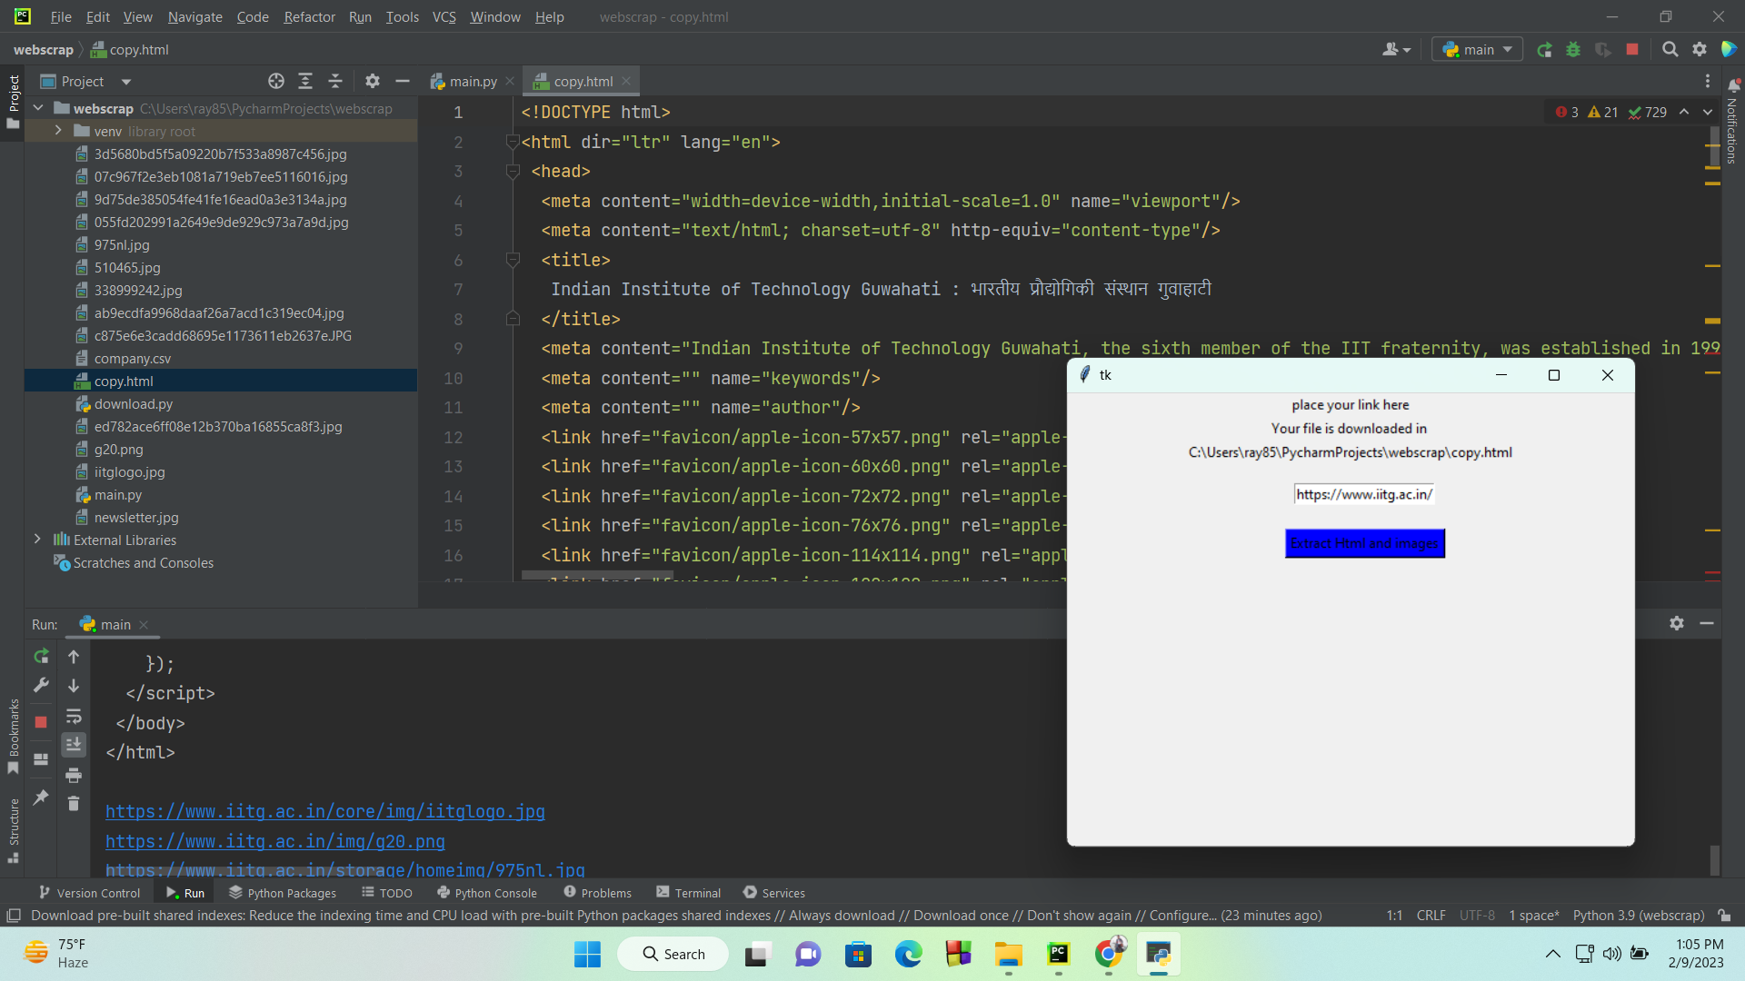Open Project panel options gear

(x=373, y=81)
